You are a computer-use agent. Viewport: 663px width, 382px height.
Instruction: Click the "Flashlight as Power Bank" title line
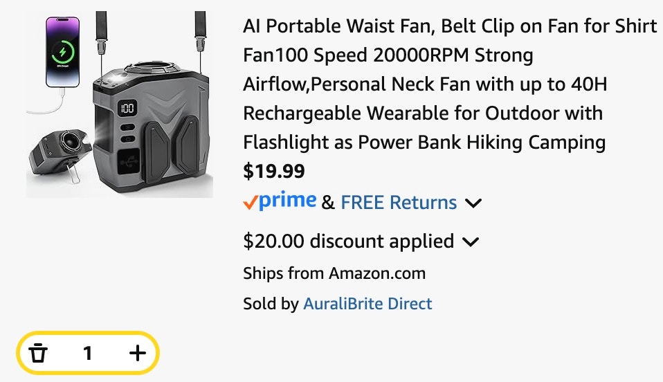pyautogui.click(x=424, y=143)
